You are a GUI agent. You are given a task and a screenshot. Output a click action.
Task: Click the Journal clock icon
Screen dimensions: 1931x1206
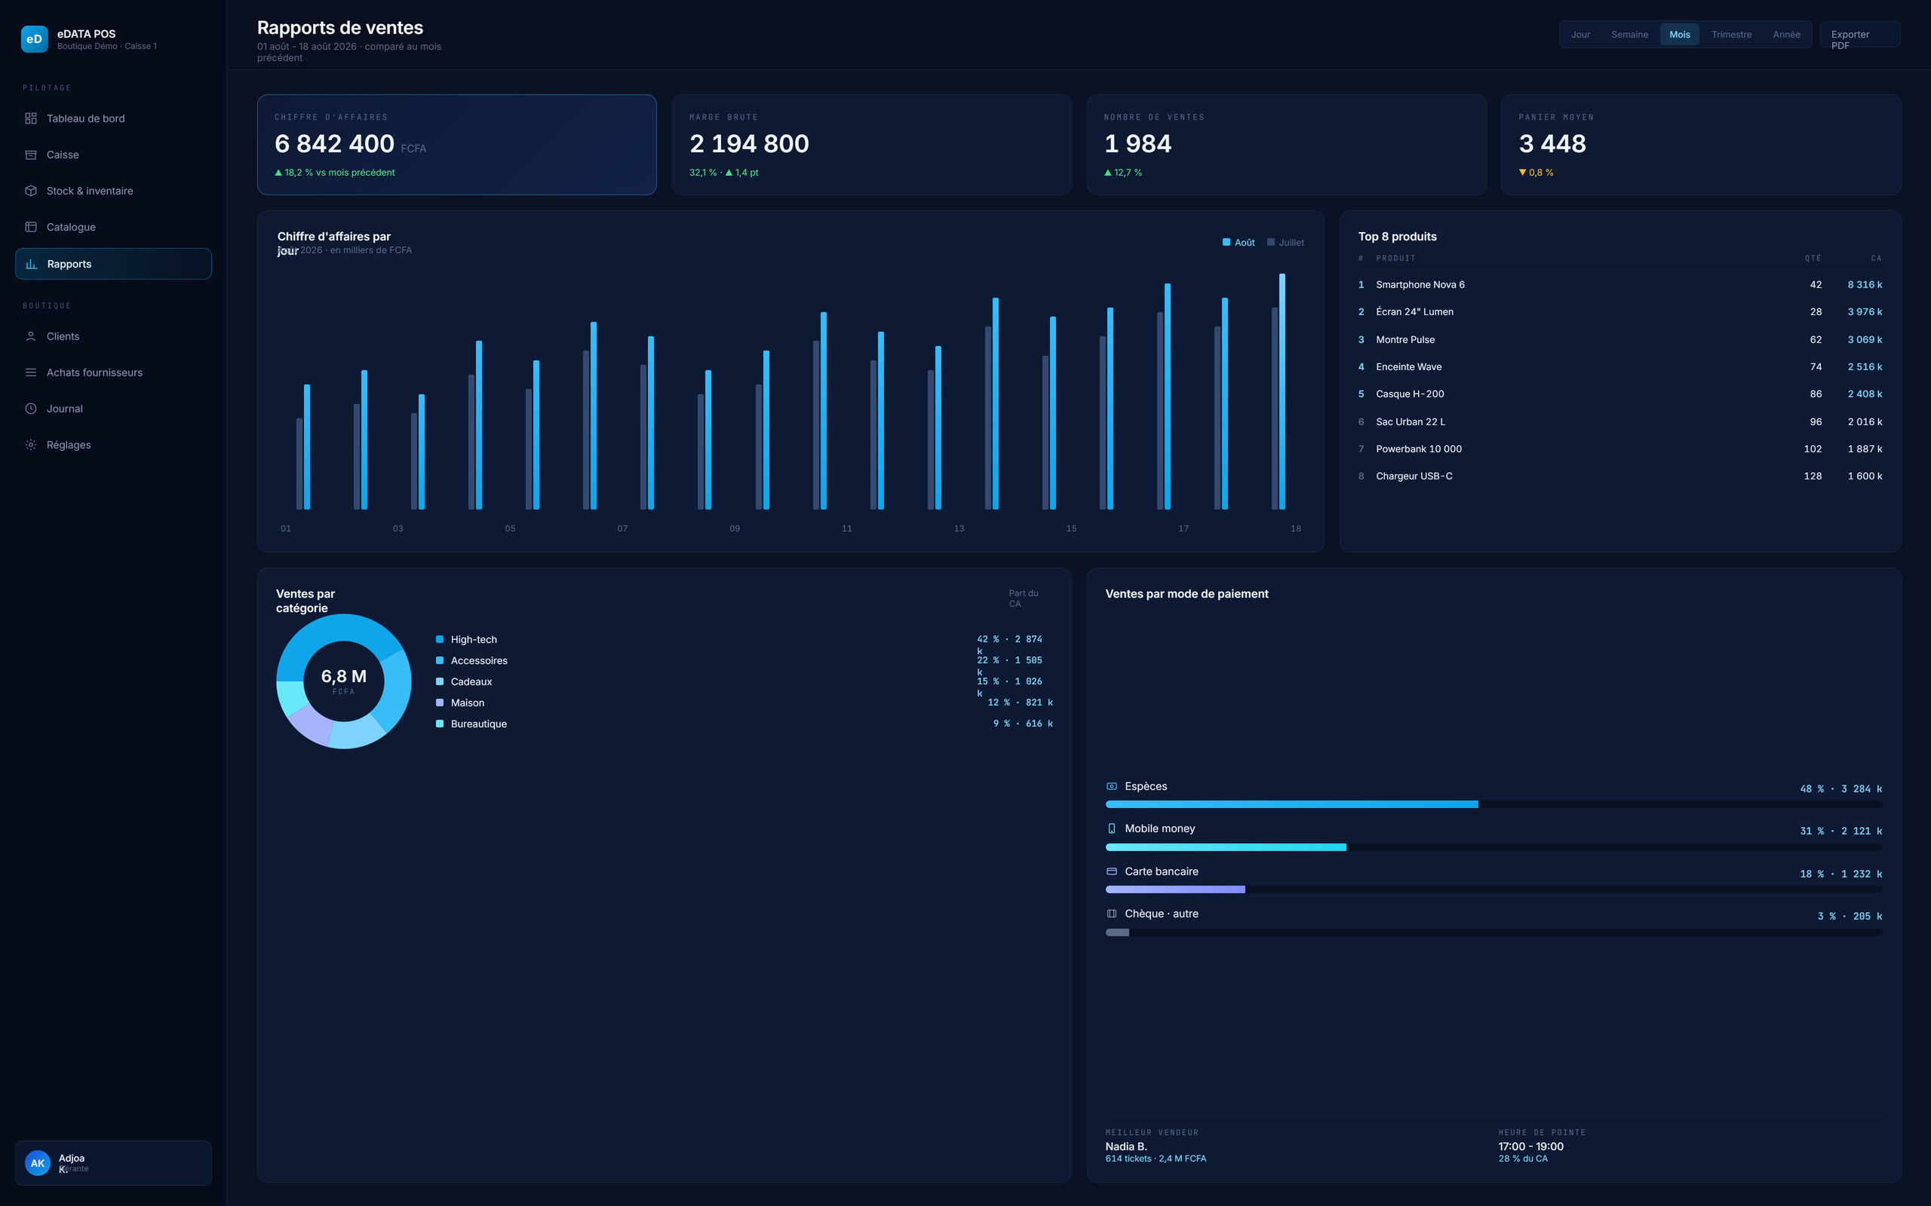pos(31,409)
